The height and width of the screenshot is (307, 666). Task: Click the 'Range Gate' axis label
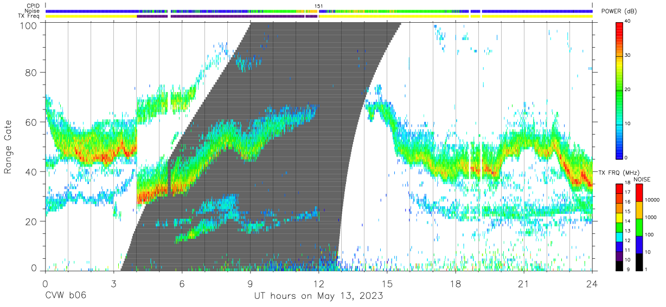tap(8, 147)
